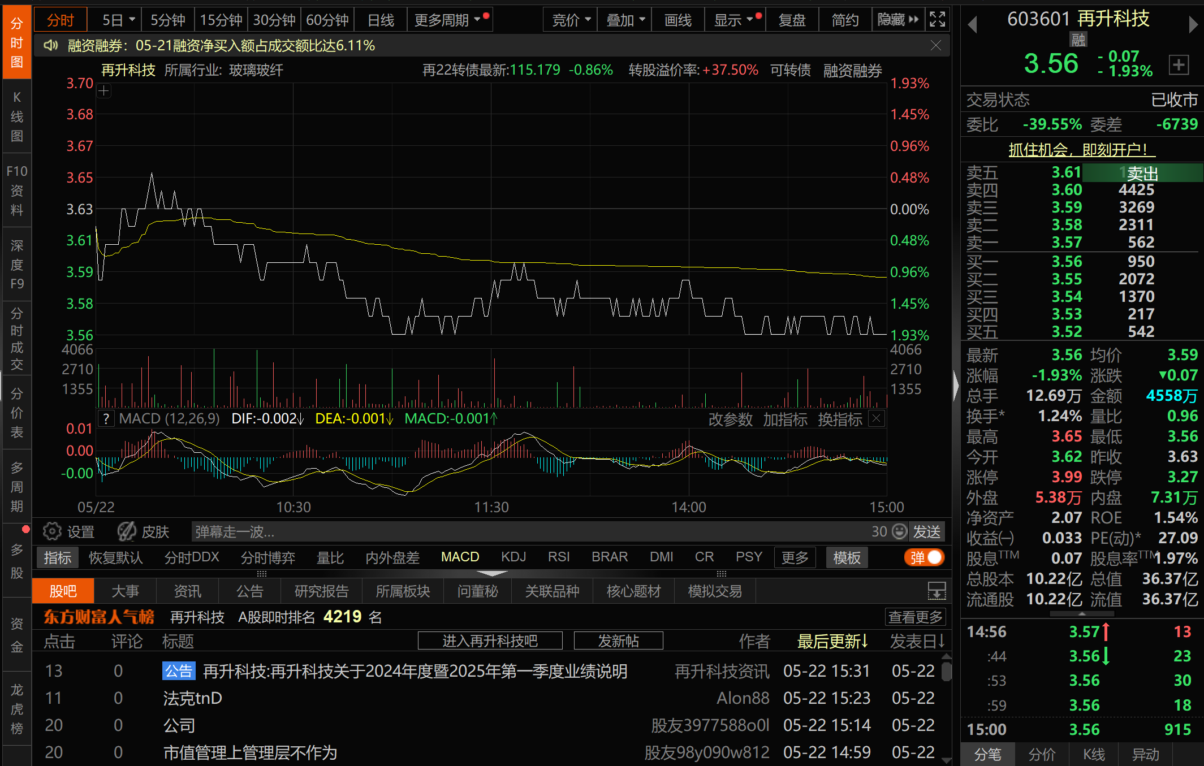Sort posts by 发表日 column

click(x=918, y=641)
